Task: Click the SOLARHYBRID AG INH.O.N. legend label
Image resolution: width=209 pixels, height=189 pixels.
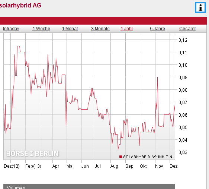Action: 148,157
